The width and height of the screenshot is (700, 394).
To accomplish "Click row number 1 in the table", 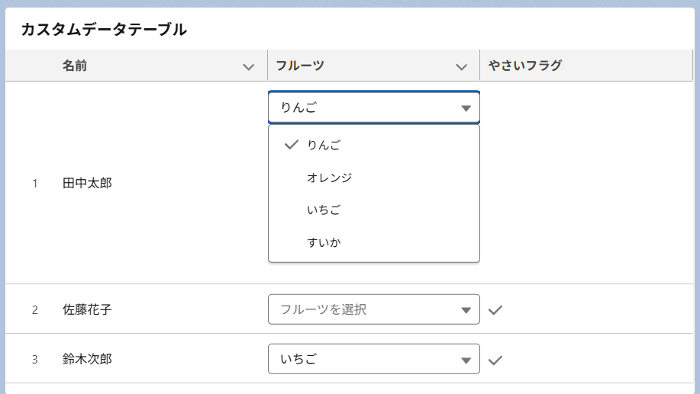I will coord(34,184).
